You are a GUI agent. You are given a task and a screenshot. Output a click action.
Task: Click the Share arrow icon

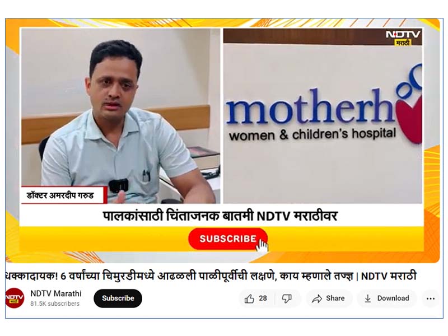[316, 299]
